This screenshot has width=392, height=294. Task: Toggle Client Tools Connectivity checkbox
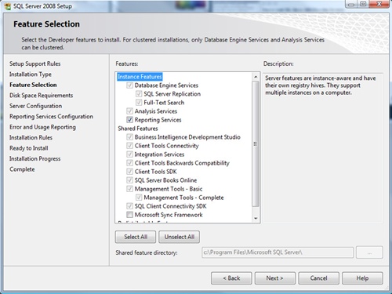(x=129, y=146)
